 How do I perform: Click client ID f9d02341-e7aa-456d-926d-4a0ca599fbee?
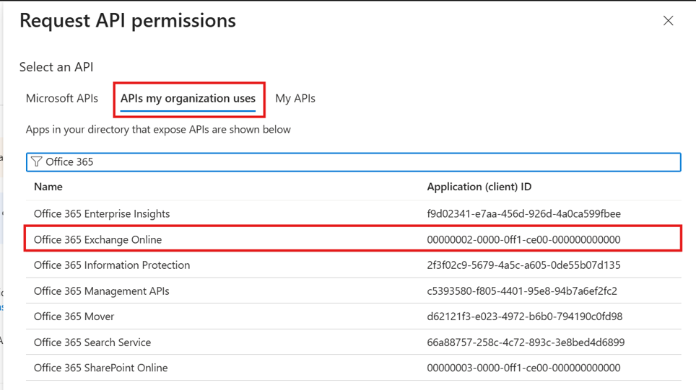click(x=523, y=213)
